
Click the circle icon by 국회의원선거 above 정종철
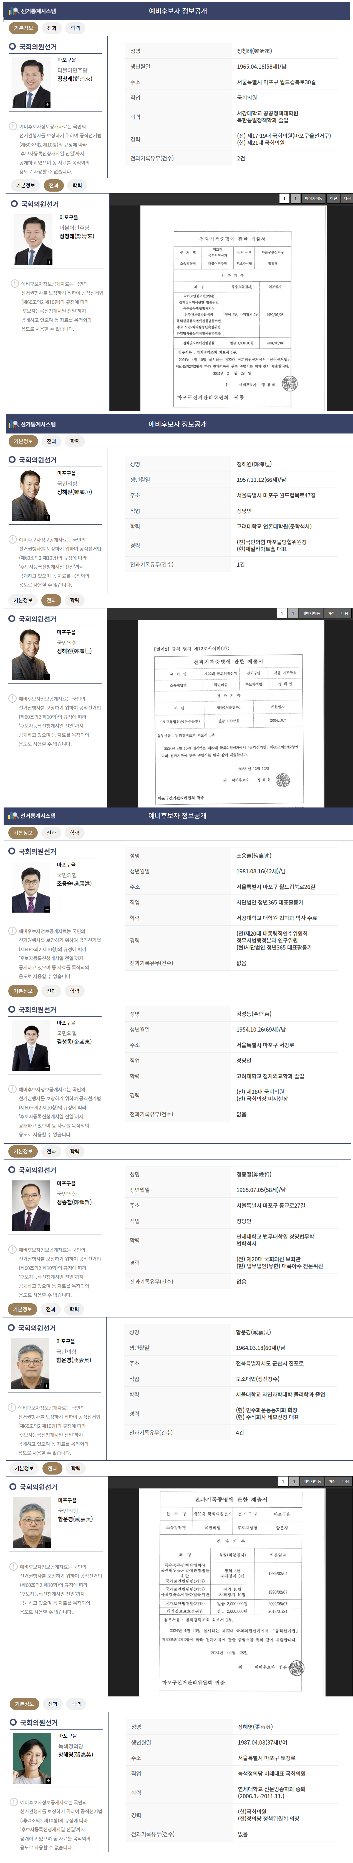[12, 1170]
